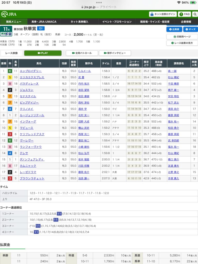Open trainer link 友道 康夫
Image resolution: width=198 pixels, height=264 pixels.
[173, 166]
